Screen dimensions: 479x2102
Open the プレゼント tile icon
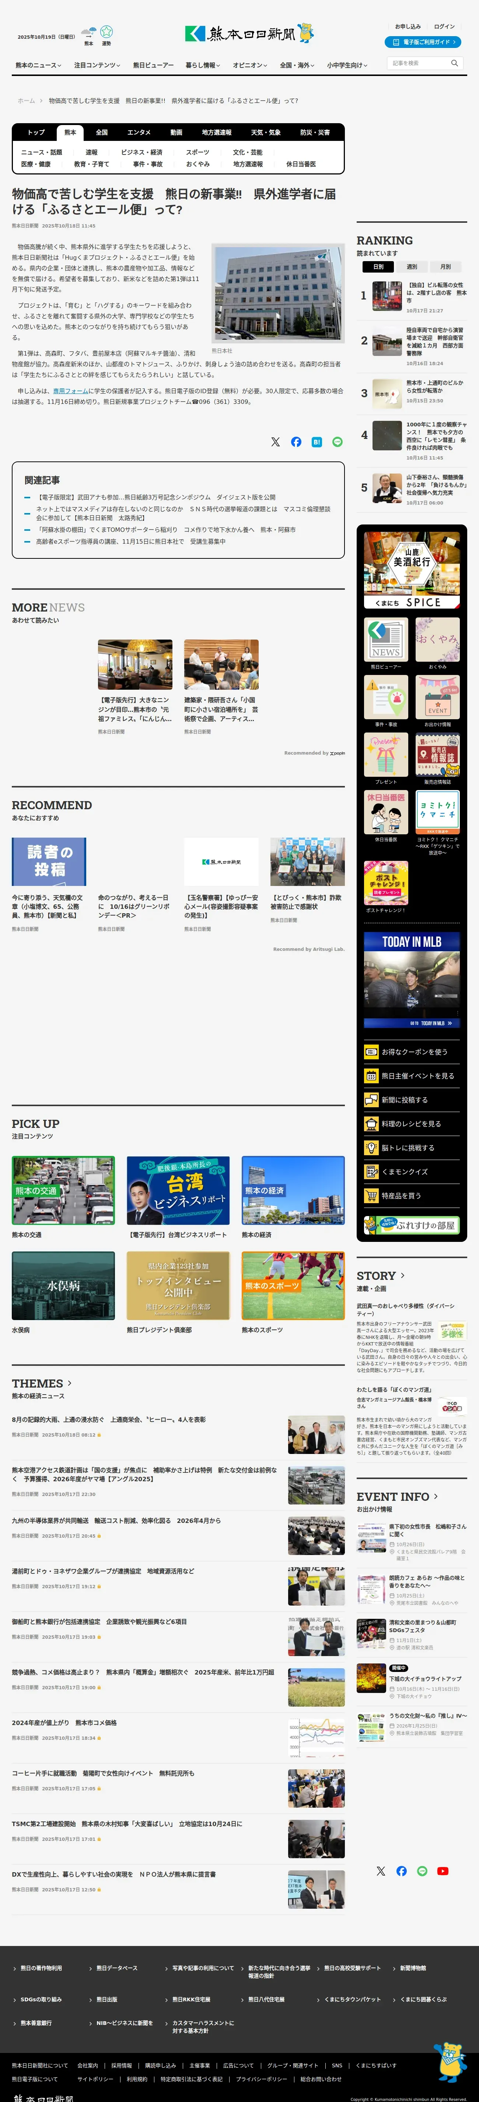386,755
